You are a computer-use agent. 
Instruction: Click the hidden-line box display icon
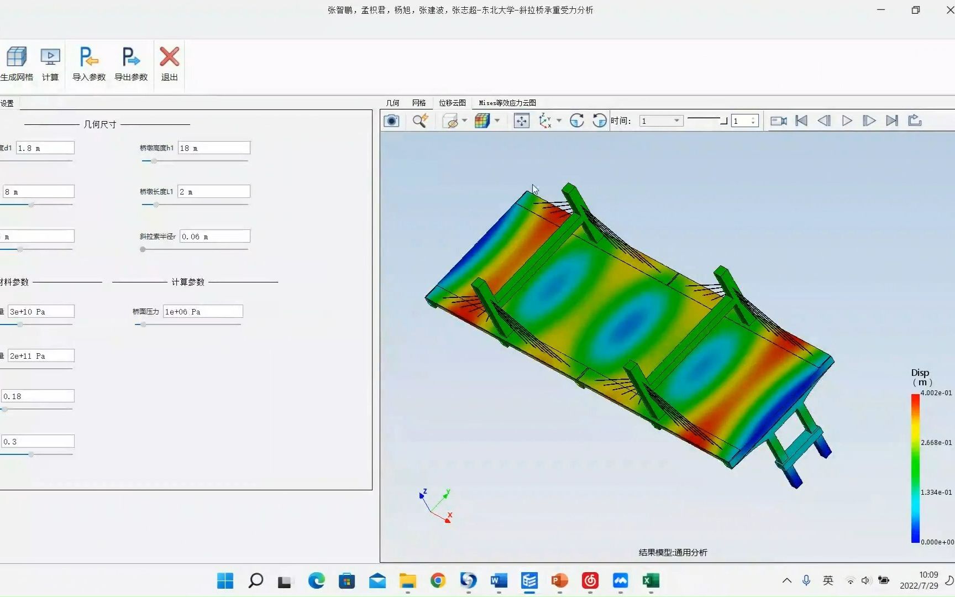pos(451,121)
